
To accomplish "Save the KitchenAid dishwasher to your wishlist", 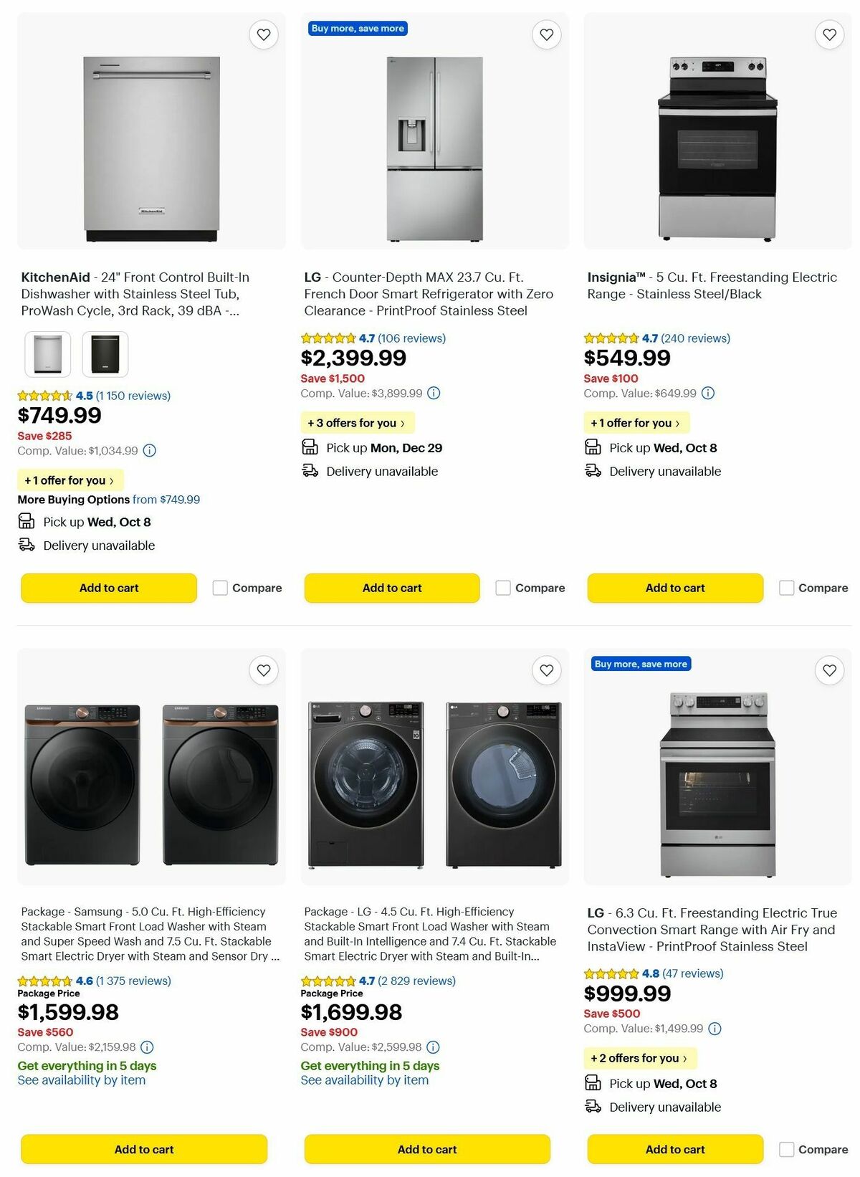I will [263, 34].
